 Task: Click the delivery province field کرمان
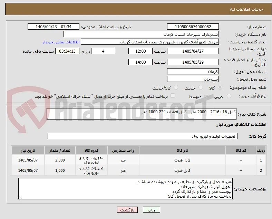point(193,71)
